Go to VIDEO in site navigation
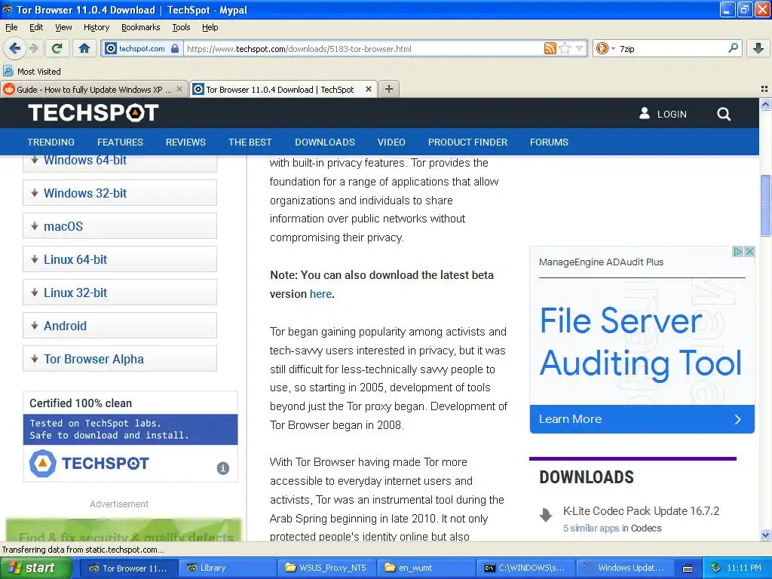This screenshot has height=579, width=772. coord(391,142)
